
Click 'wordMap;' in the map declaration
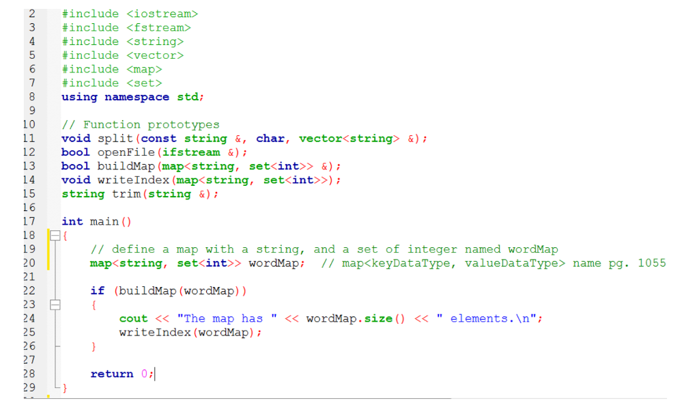pos(277,263)
